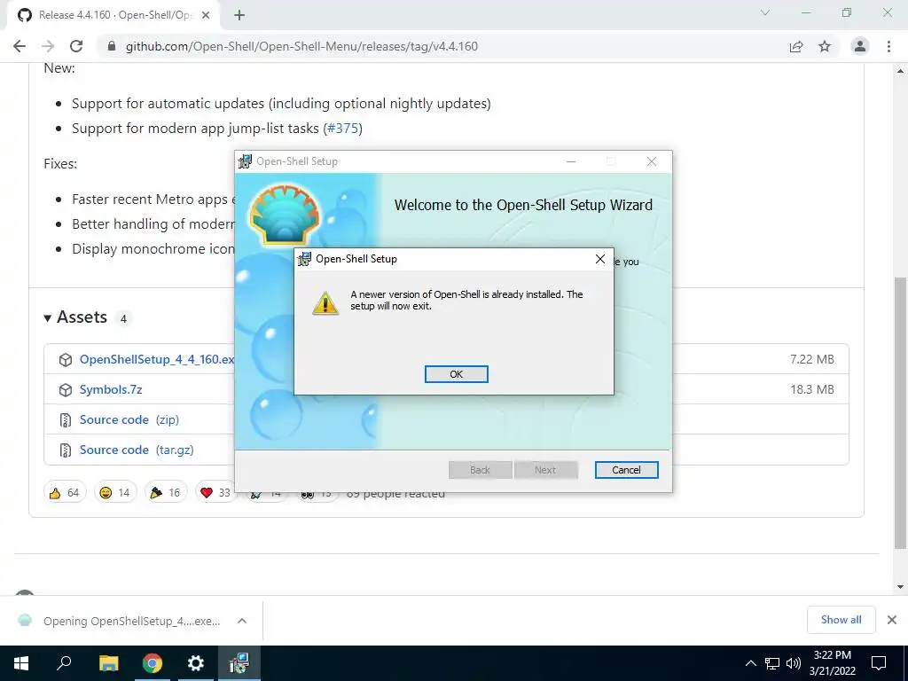Open the OpenShellSetup download options chevron
Screen dimensions: 908x681
[x=242, y=621]
